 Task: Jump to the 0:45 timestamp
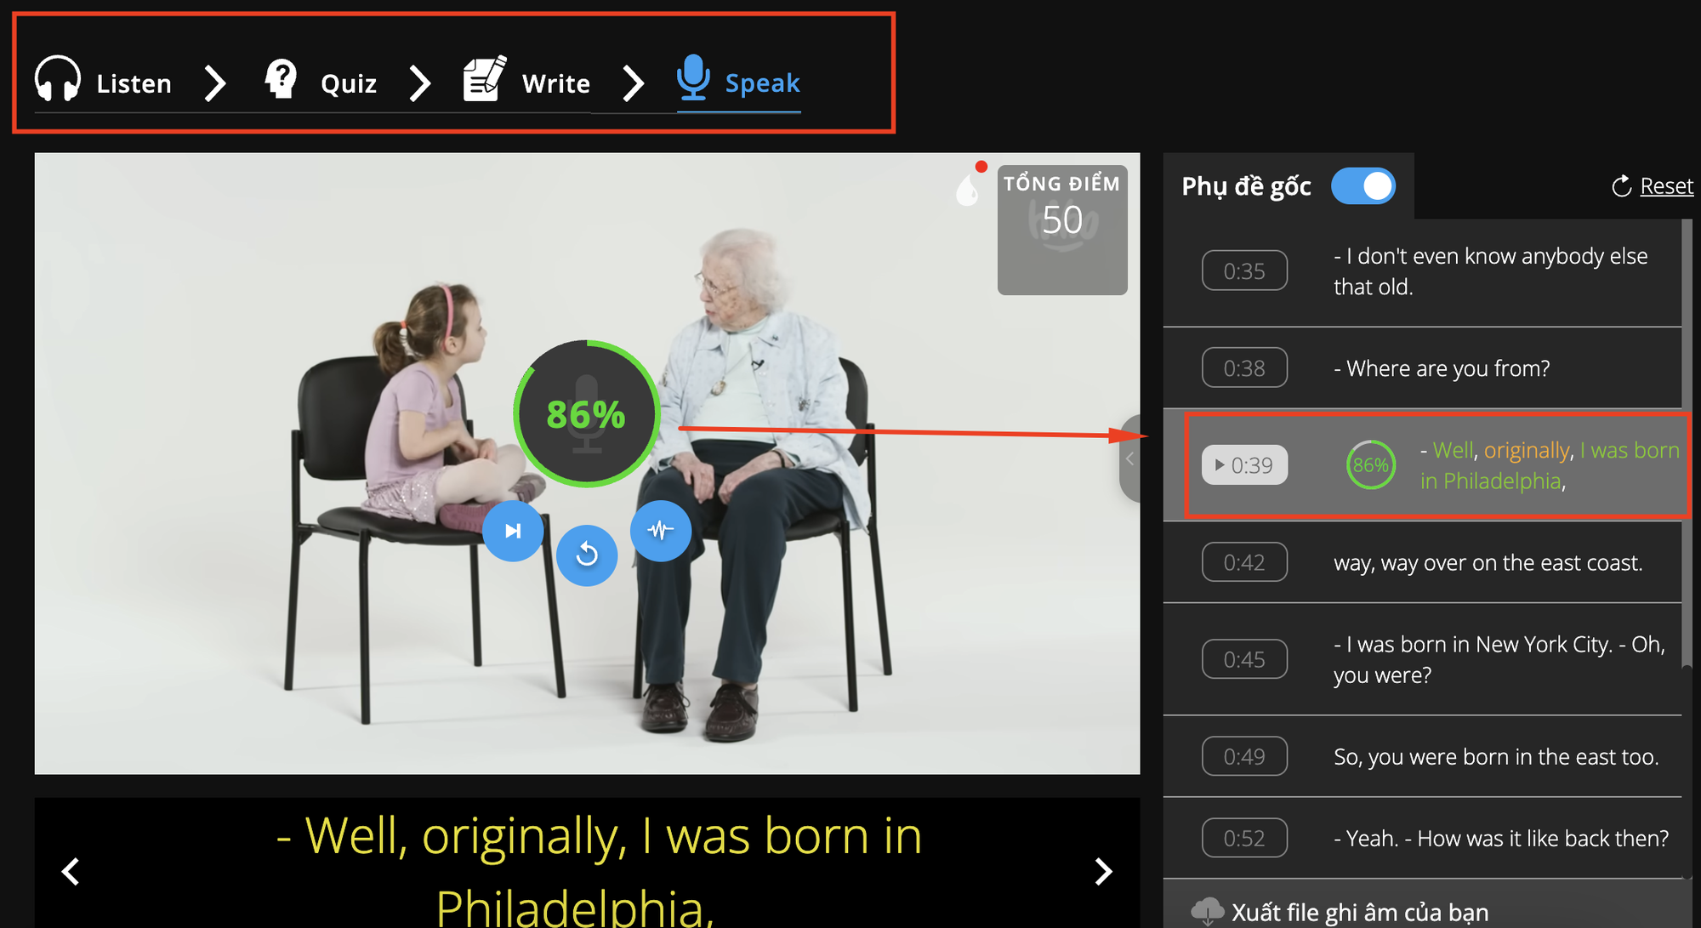[x=1244, y=659]
